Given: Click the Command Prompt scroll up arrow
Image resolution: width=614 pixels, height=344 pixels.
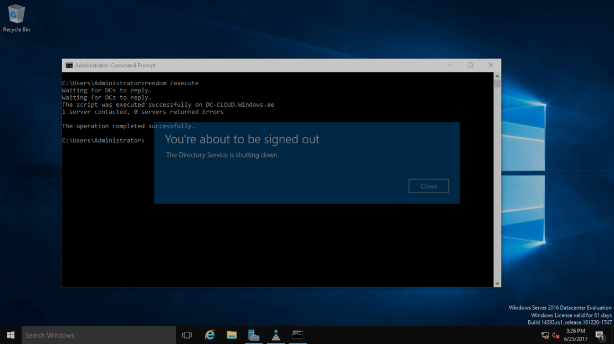Looking at the screenshot, I should tap(497, 76).
